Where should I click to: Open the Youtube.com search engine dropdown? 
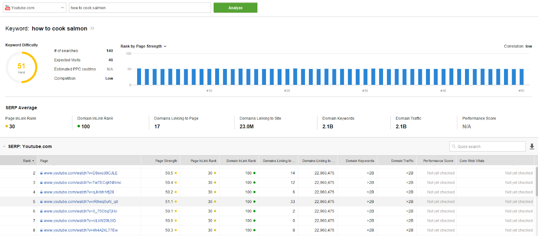coord(35,8)
